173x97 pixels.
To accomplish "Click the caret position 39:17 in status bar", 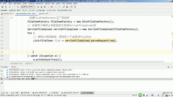I will (x=135, y=95).
